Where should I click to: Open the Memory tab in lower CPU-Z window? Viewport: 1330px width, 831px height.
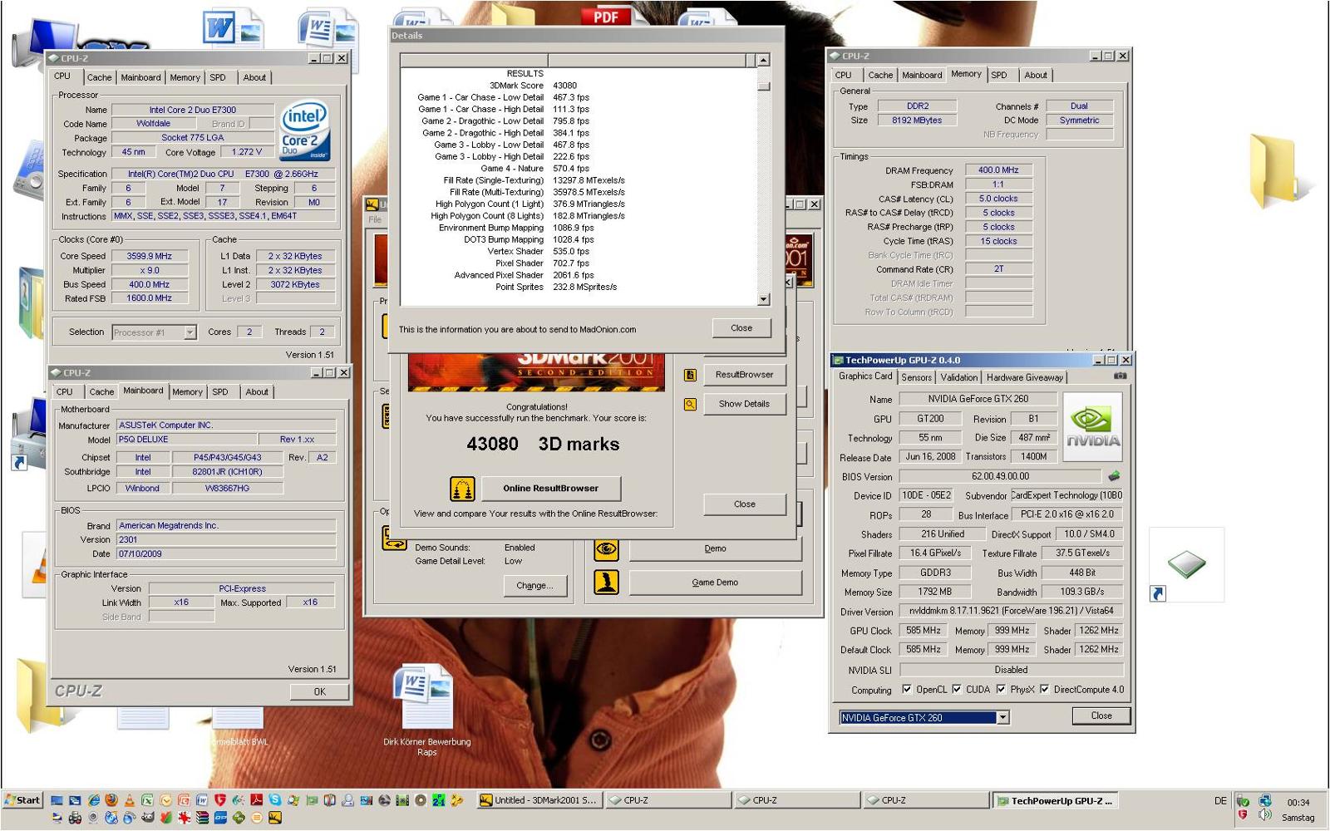click(187, 391)
